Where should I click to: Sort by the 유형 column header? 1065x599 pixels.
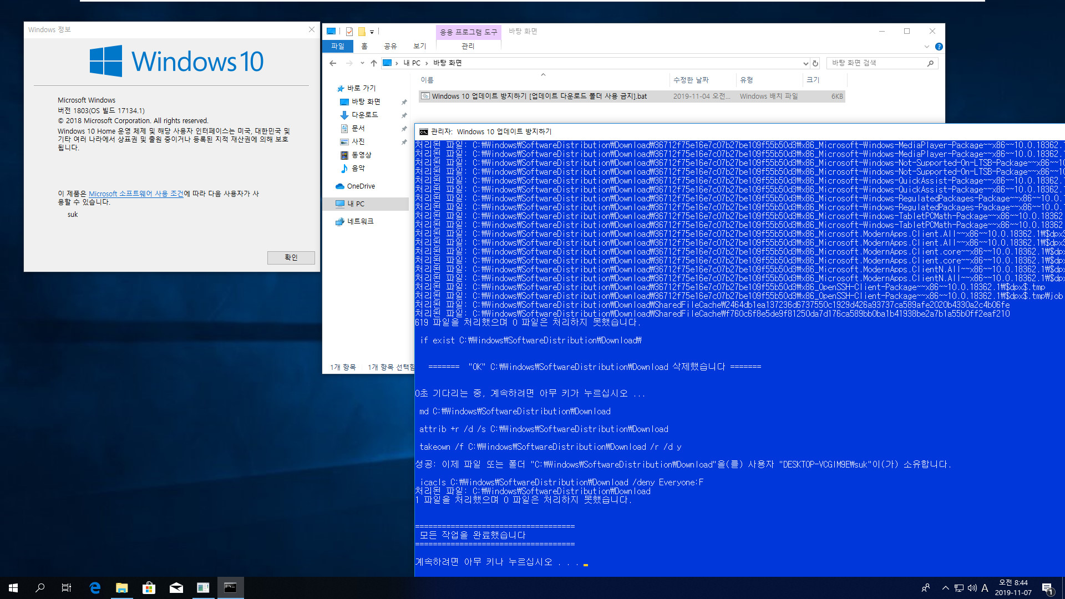(769, 80)
